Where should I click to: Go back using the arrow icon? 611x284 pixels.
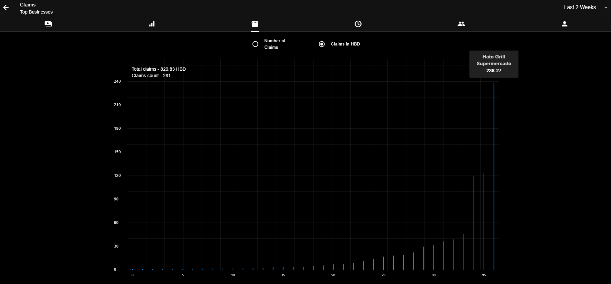coord(6,7)
